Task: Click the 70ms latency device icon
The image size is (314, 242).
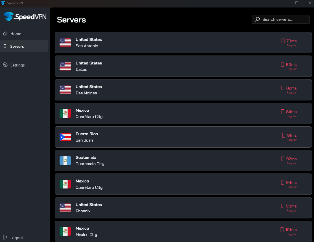Action: coord(283,41)
